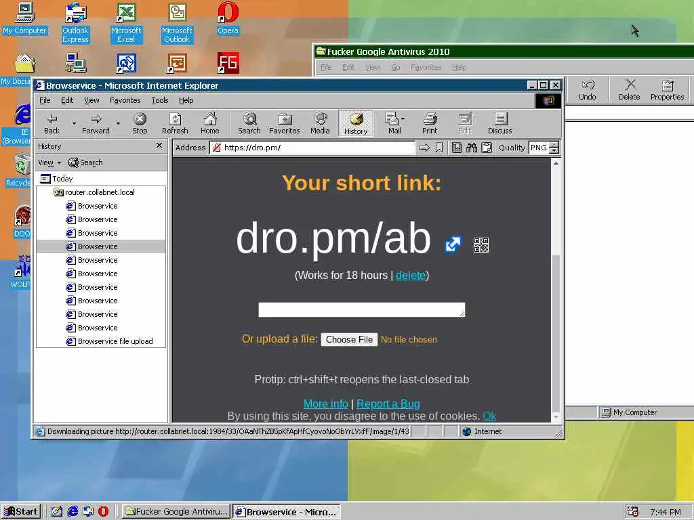Open the Favorites menu in Internet Explorer

(x=125, y=100)
